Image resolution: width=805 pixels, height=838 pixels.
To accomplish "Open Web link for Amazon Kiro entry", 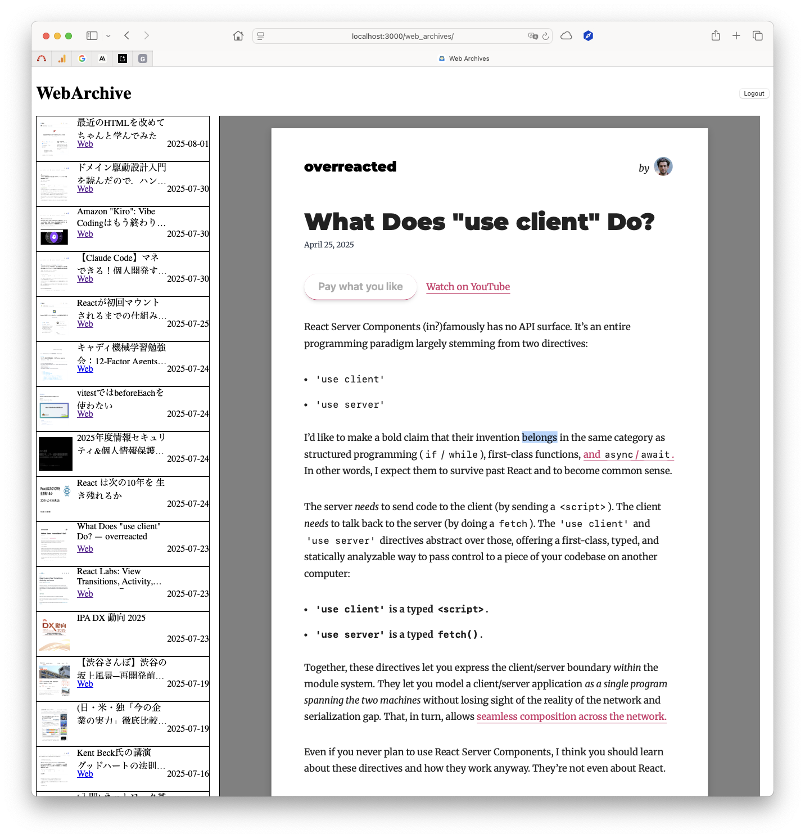I will click(85, 234).
